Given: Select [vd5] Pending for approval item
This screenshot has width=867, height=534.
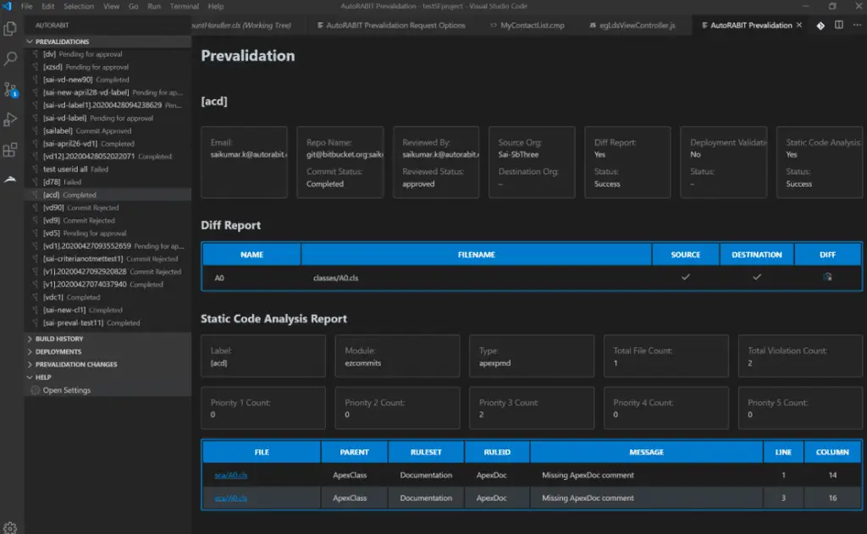Looking at the screenshot, I should [x=108, y=234].
